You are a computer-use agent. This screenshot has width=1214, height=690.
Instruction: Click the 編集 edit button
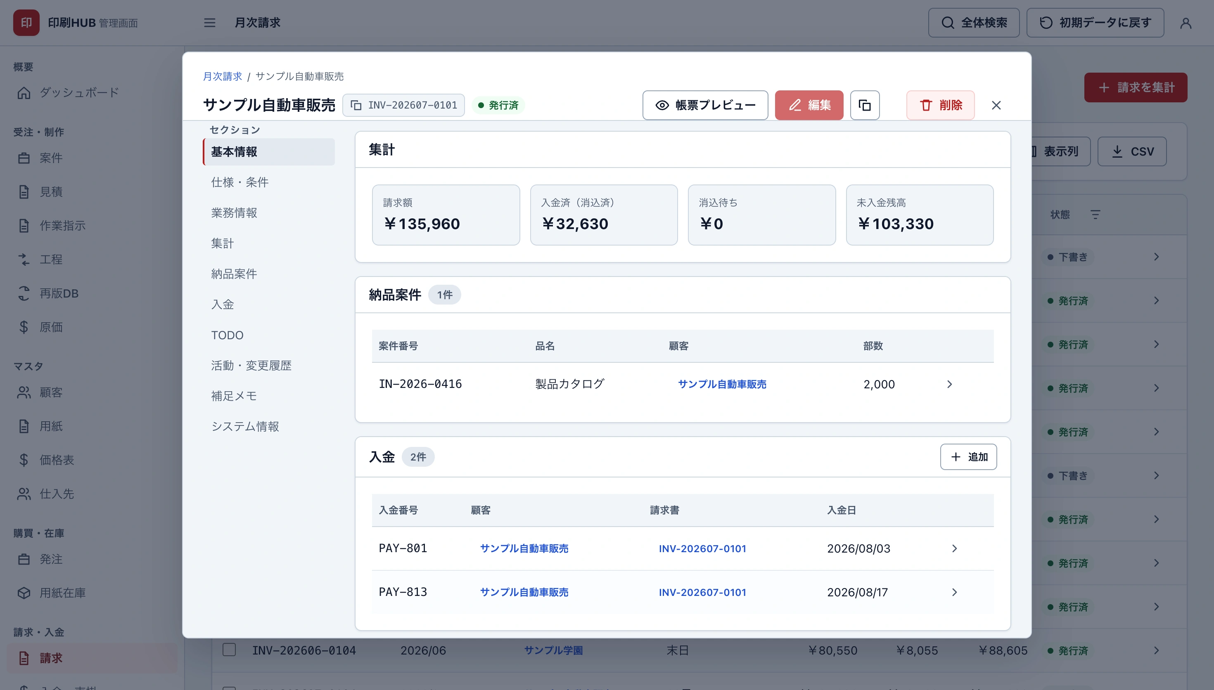(809, 105)
